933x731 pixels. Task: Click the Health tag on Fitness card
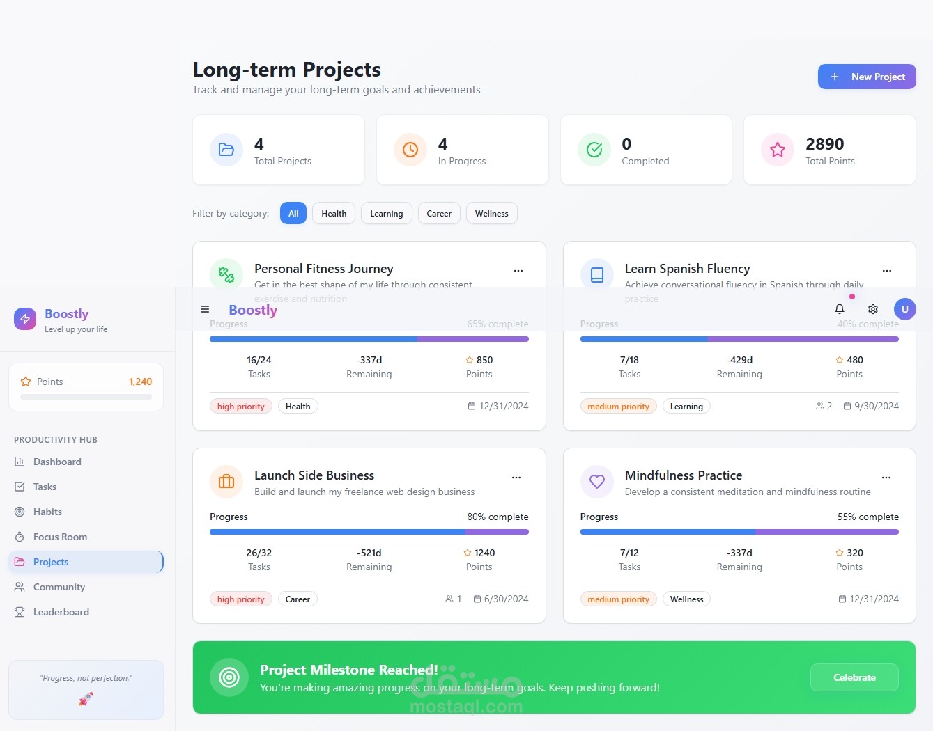pyautogui.click(x=298, y=407)
